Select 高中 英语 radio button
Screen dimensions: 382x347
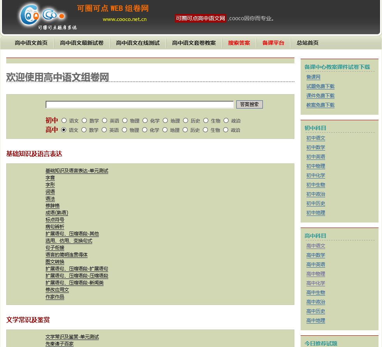click(x=104, y=130)
